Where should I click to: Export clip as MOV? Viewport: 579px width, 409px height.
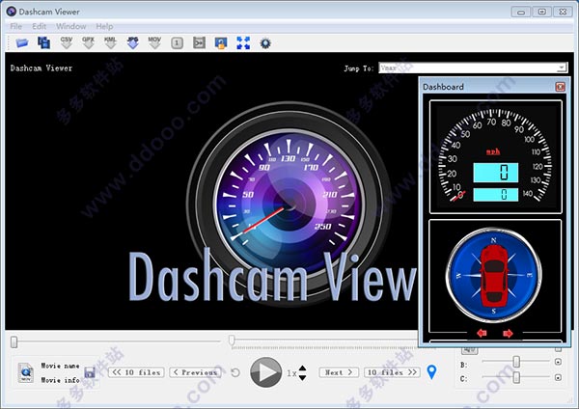[x=154, y=42]
